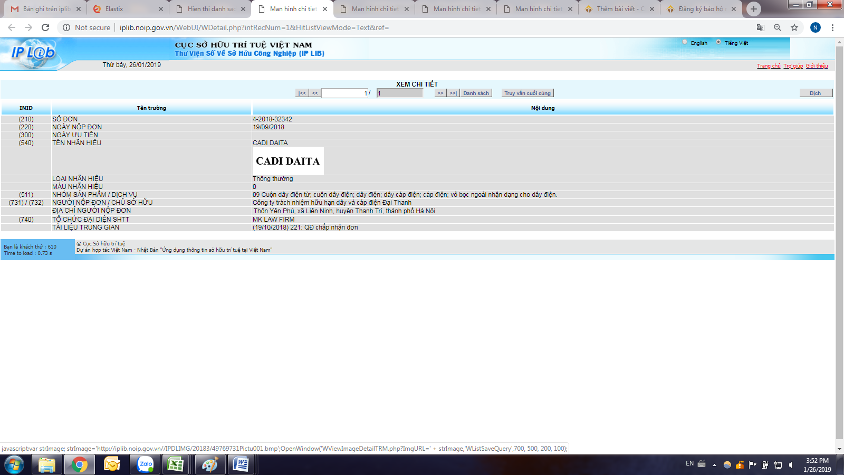Switch to Google Chrome in the taskbar
The image size is (844, 475).
[x=80, y=464]
